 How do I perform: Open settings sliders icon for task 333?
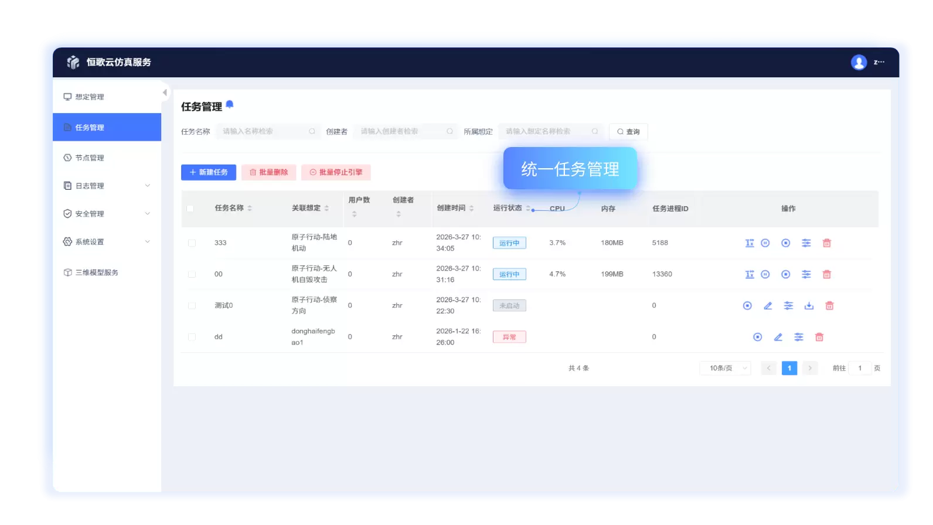click(806, 243)
